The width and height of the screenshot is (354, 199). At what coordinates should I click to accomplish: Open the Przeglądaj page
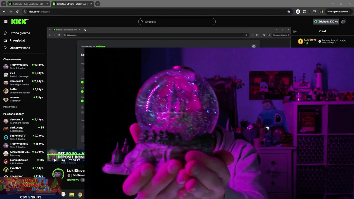click(17, 40)
